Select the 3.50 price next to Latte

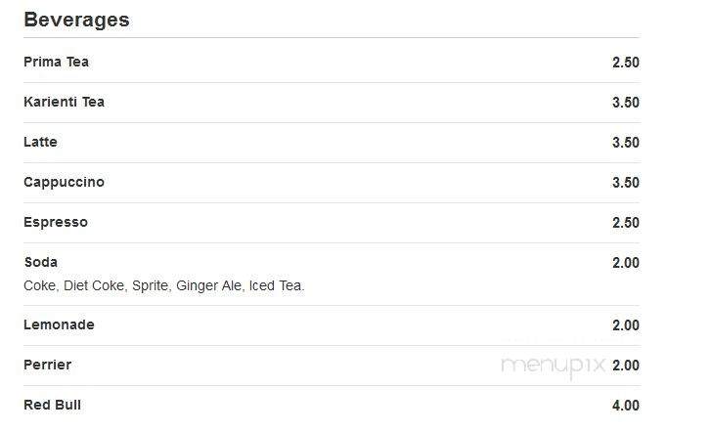click(x=626, y=143)
